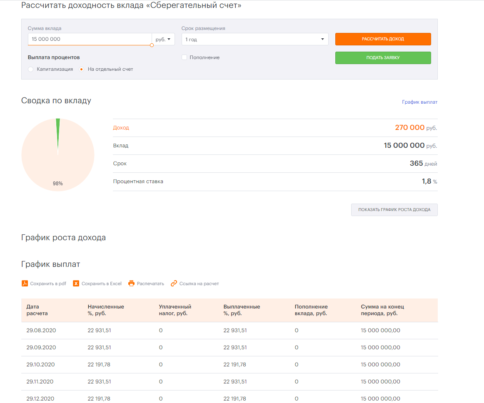Click the deposit amount slider handle
The width and height of the screenshot is (484, 403).
pos(152,45)
